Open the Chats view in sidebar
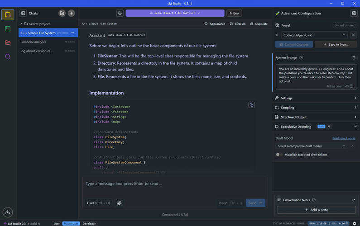Image resolution: width=360 pixels, height=226 pixels. [x=7, y=14]
